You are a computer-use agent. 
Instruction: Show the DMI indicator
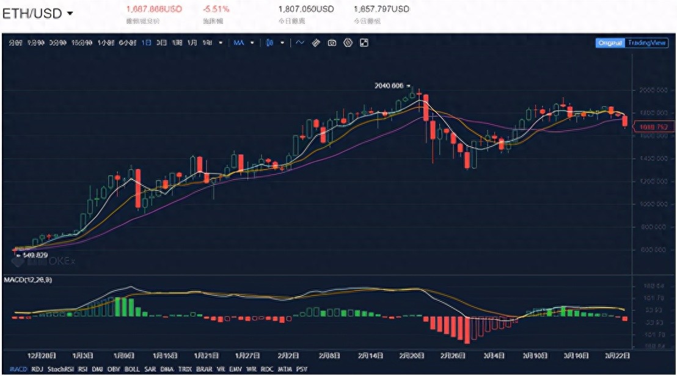pyautogui.click(x=97, y=369)
